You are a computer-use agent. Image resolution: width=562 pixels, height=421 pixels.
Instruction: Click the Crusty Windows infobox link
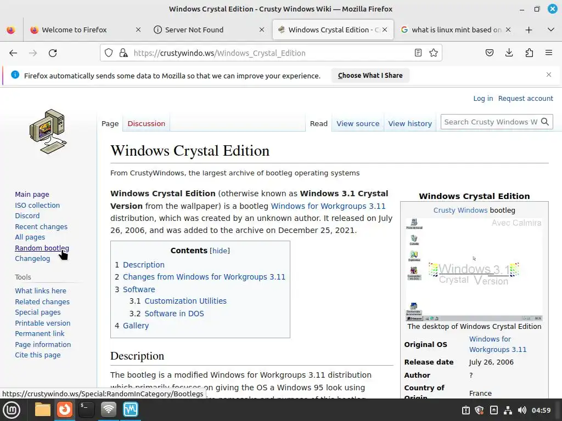pyautogui.click(x=460, y=210)
